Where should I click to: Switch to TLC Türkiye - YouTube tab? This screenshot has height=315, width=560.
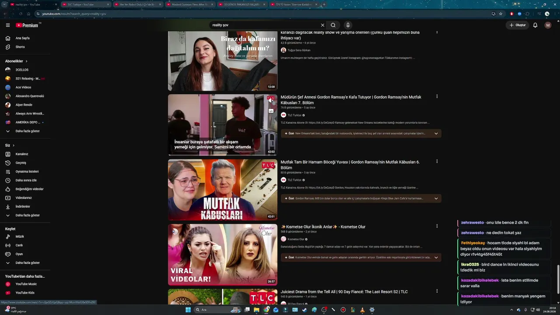pos(85,4)
